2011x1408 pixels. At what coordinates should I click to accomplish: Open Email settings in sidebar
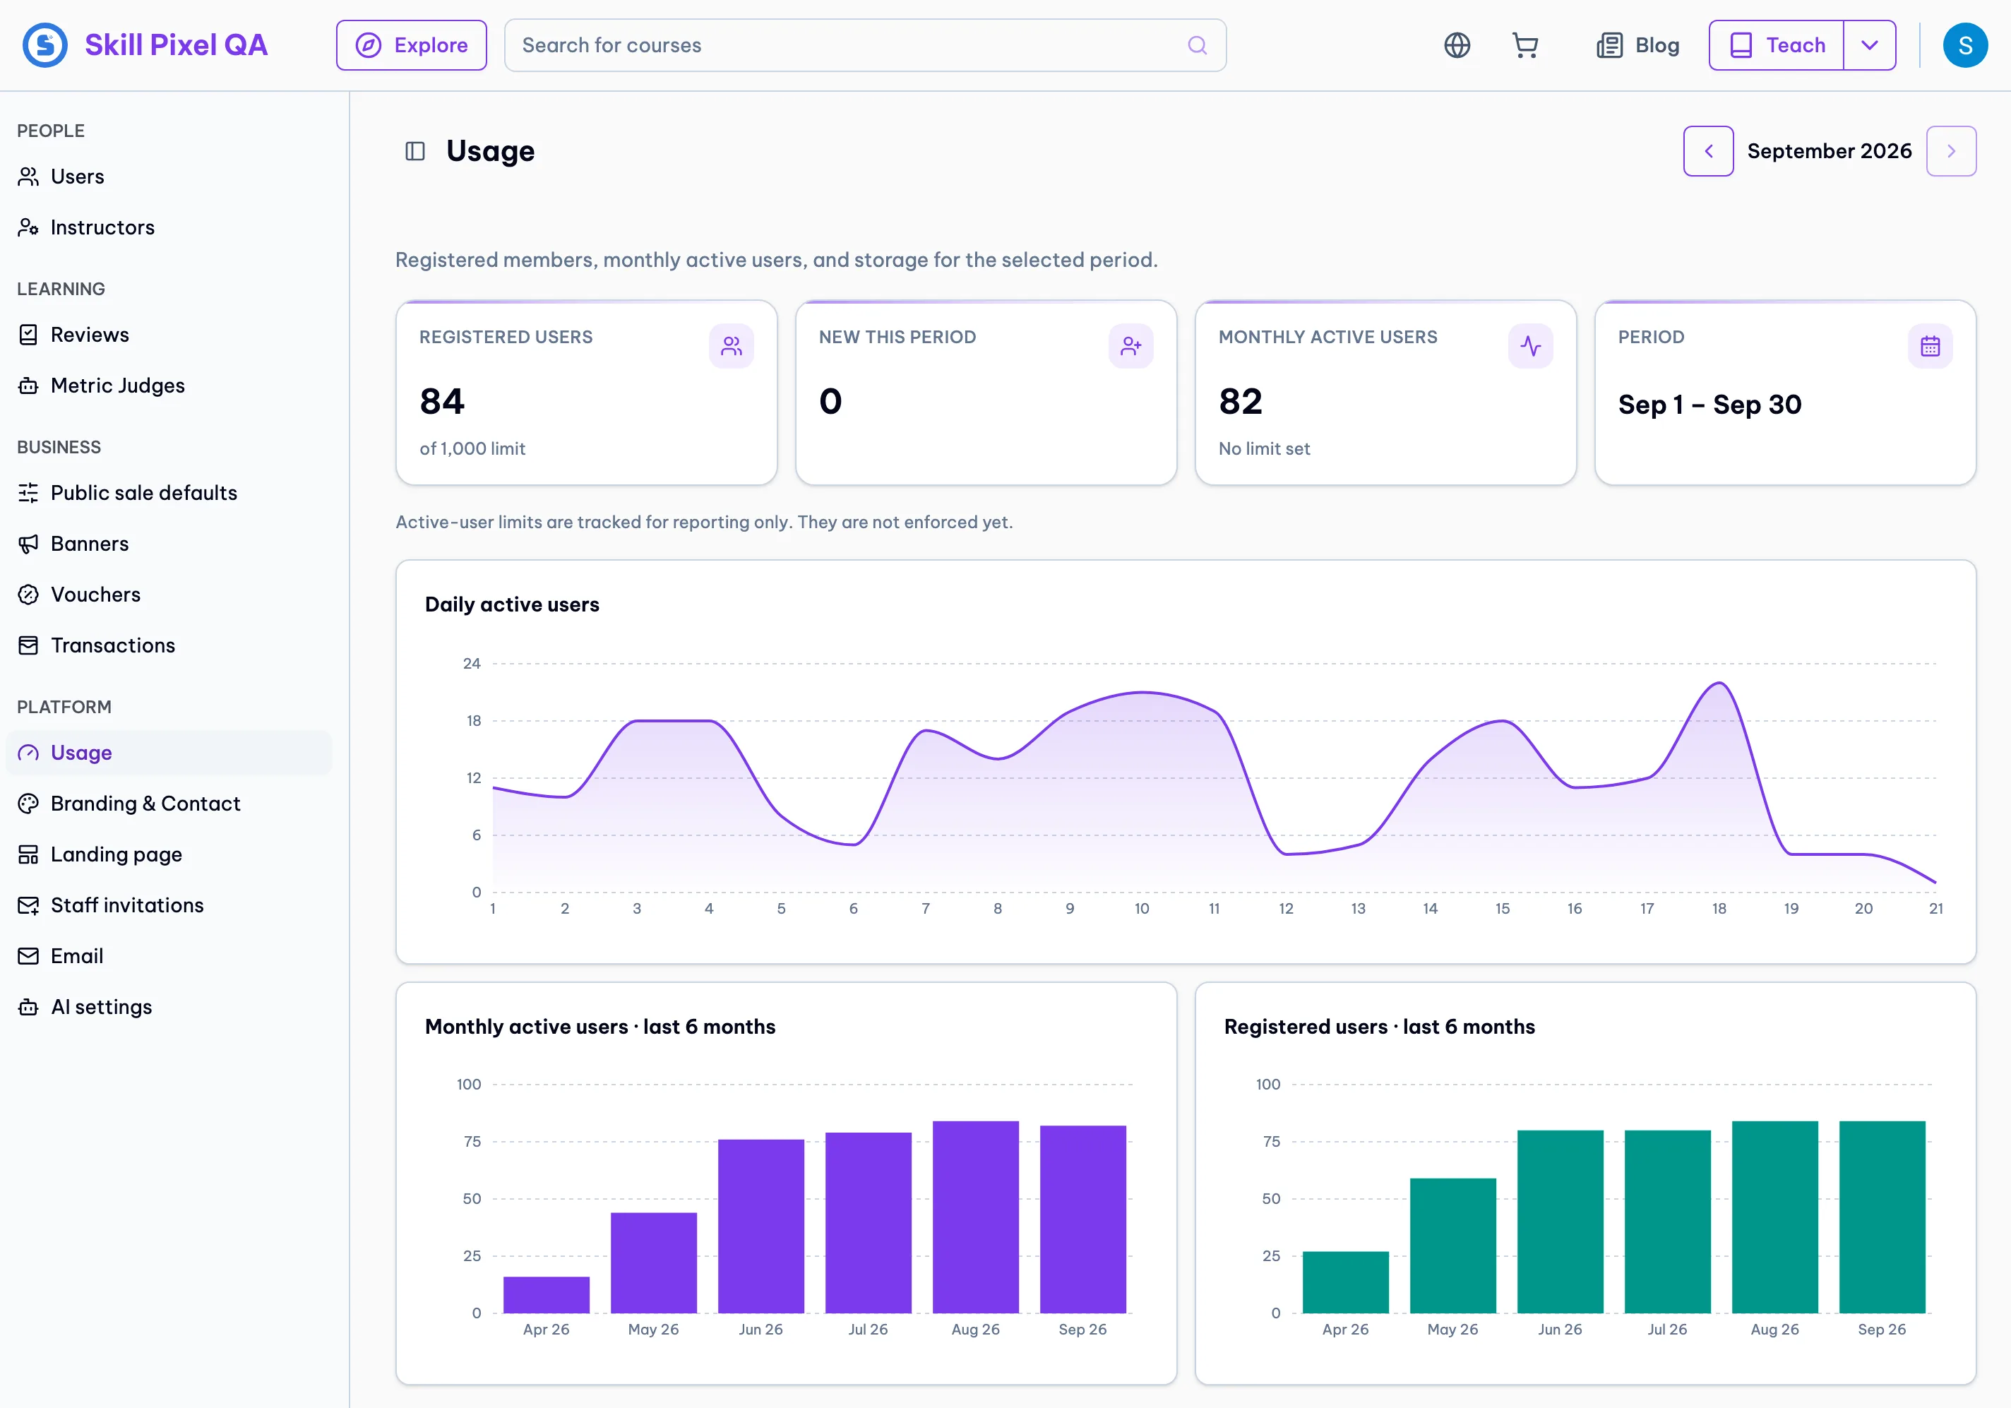(168, 956)
